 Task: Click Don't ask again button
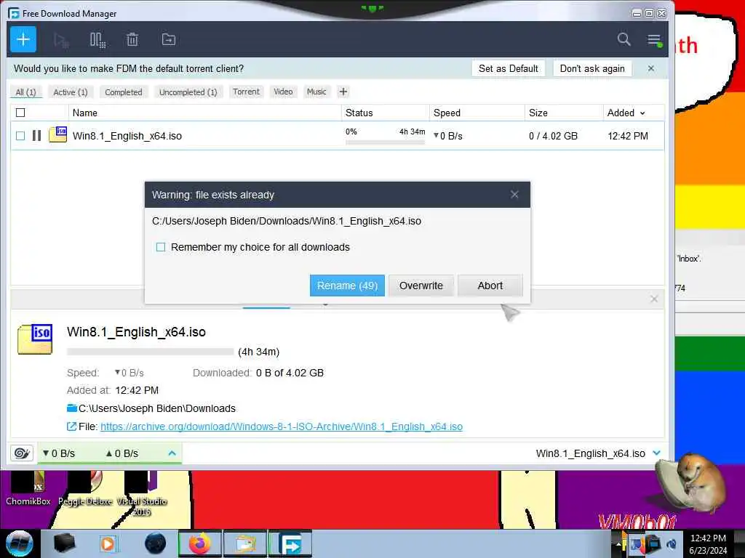pos(592,68)
